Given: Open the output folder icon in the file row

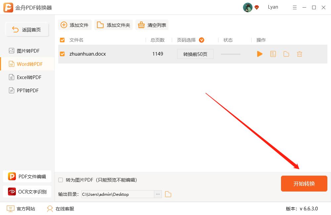Looking at the screenshot, I should pyautogui.click(x=286, y=54).
